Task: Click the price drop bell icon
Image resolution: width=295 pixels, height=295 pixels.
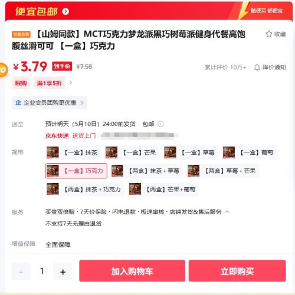Action: tap(257, 68)
